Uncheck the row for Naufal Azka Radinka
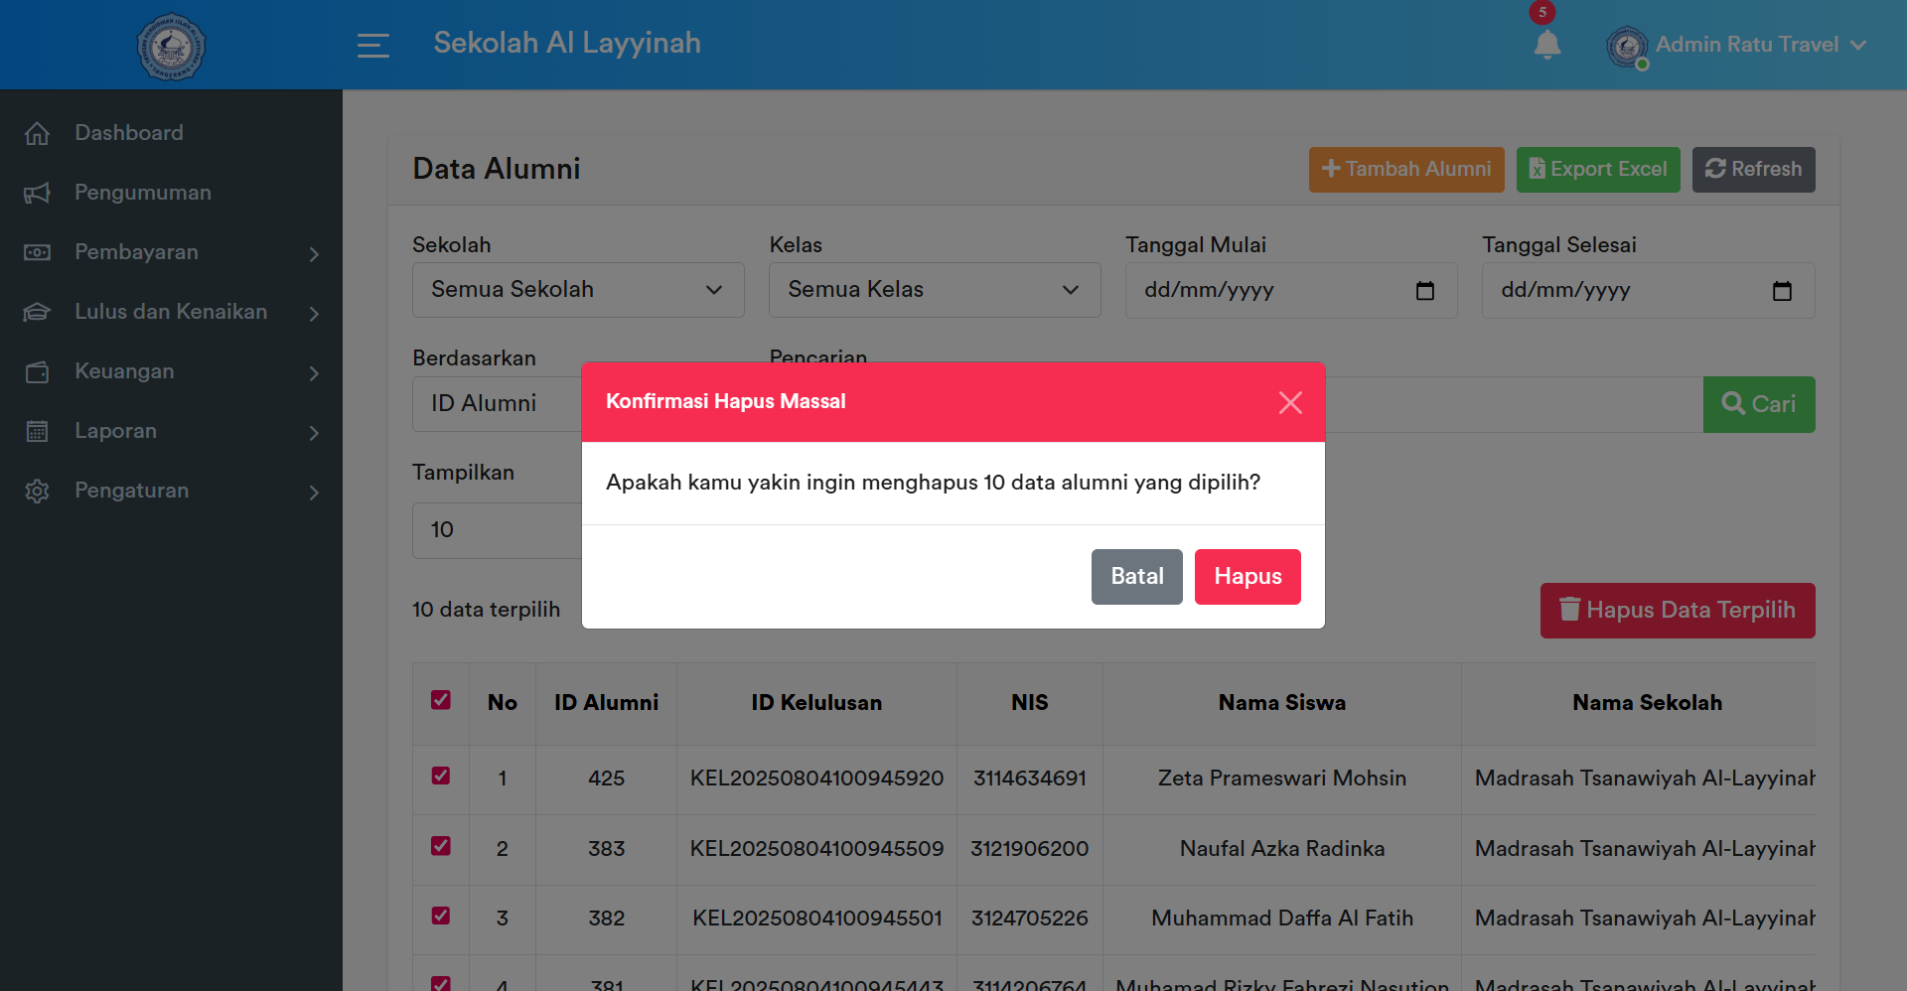 click(441, 846)
